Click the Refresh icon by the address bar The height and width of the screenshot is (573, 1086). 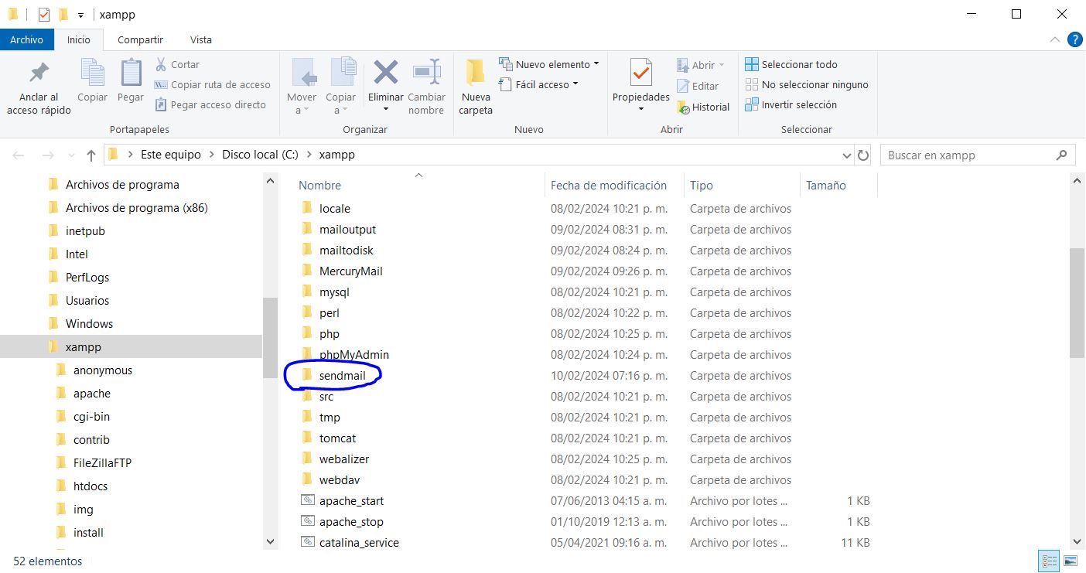[863, 155]
